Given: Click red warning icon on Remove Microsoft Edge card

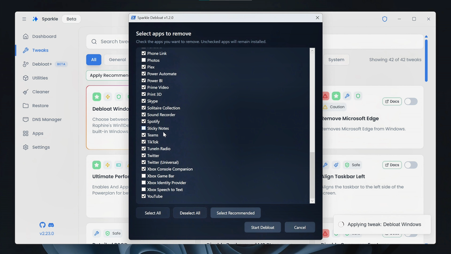Looking at the screenshot, I should click(x=325, y=96).
